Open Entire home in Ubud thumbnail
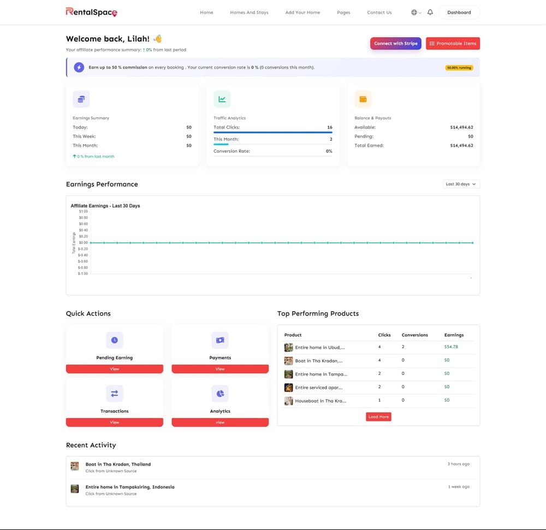The height and width of the screenshot is (530, 546). (289, 347)
